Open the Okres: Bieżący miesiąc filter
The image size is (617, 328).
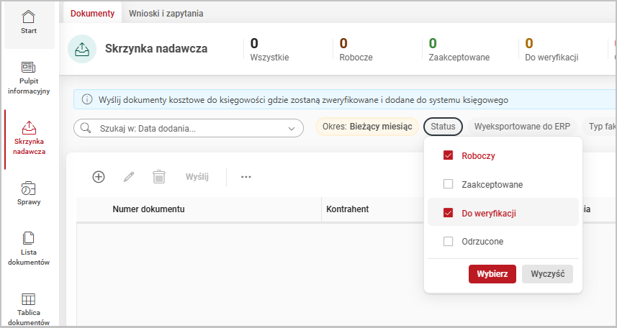pyautogui.click(x=367, y=127)
